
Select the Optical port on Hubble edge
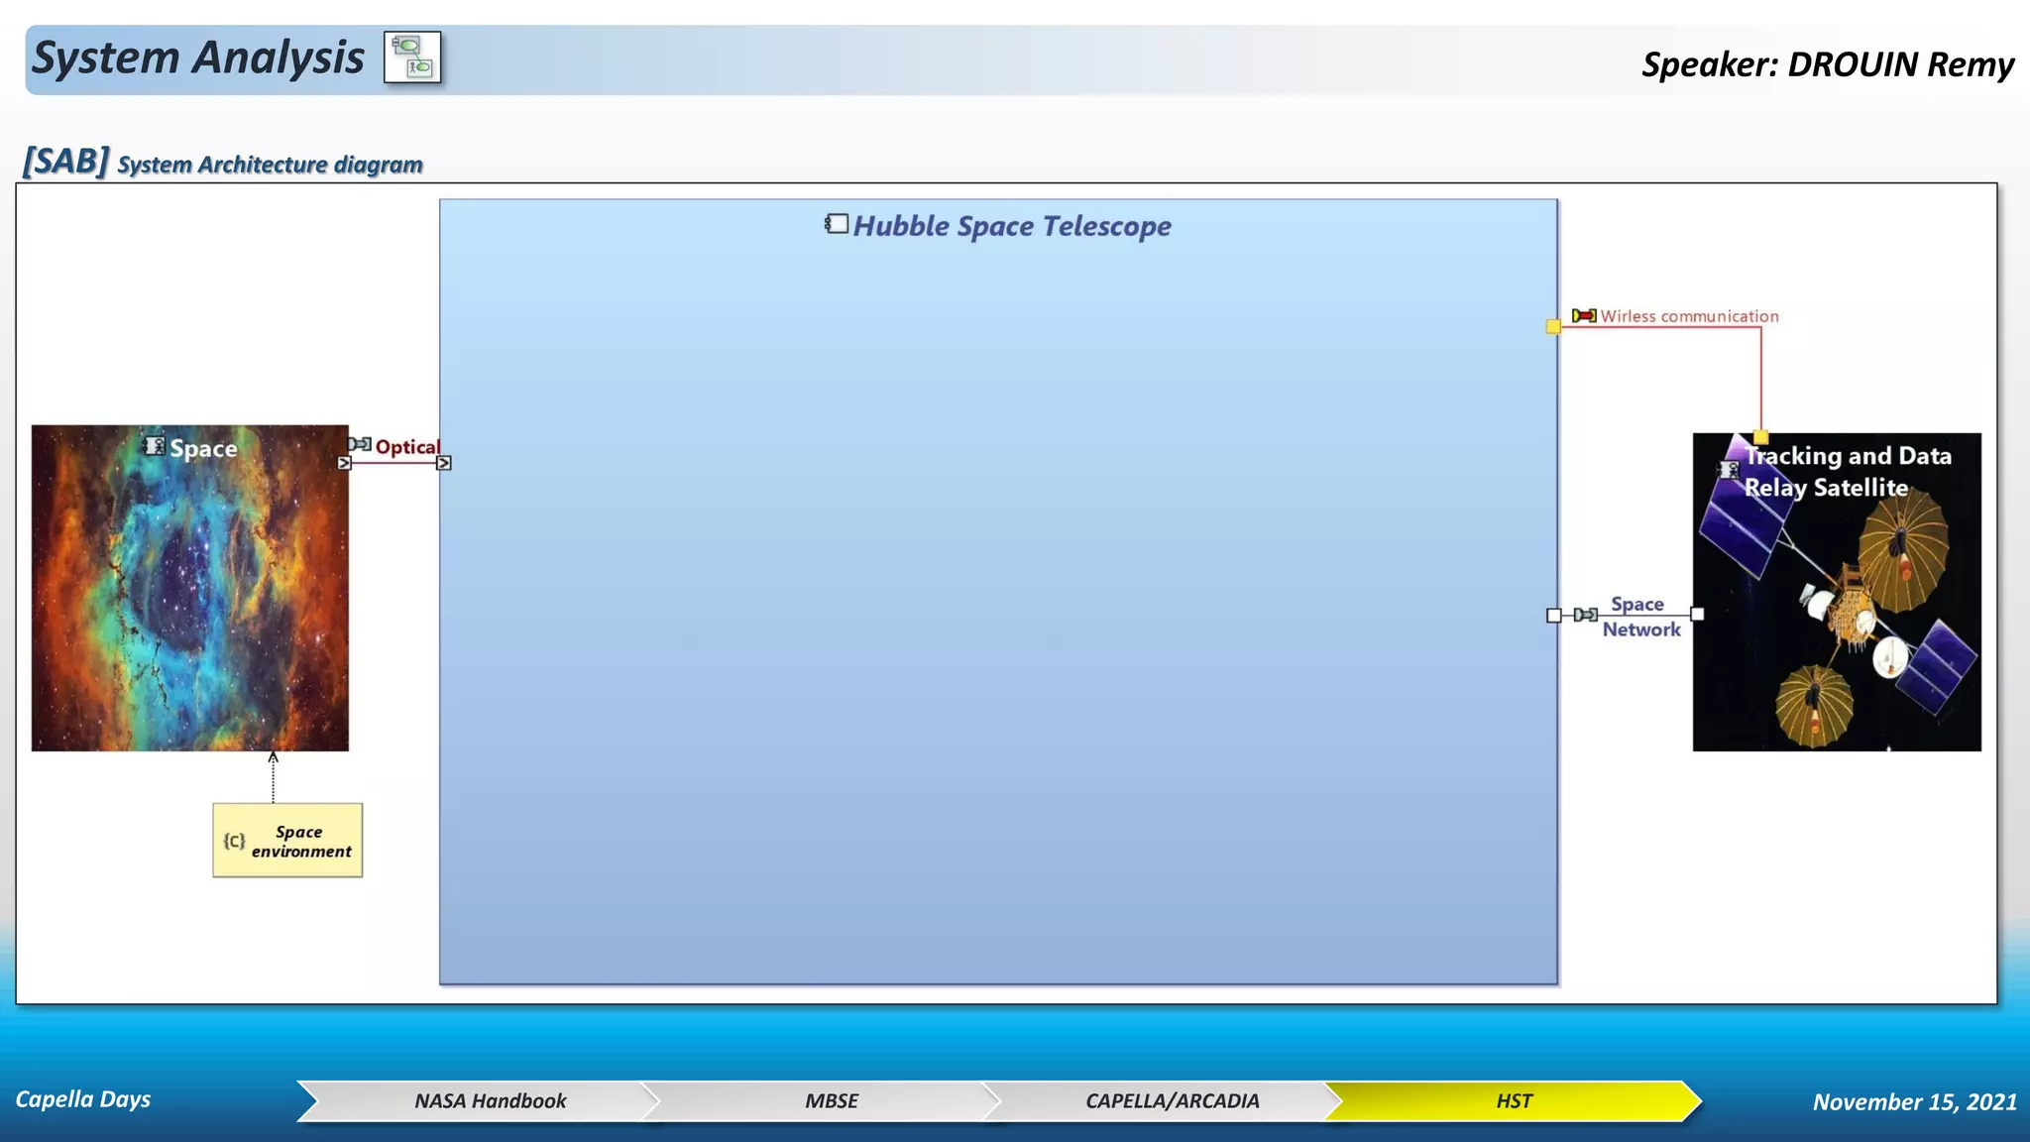[444, 463]
